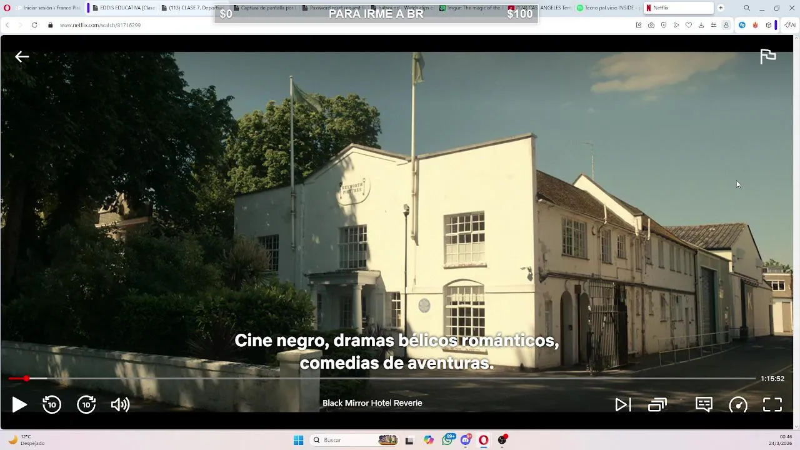This screenshot has width=800, height=450.
Task: Skip to next episode
Action: [623, 405]
